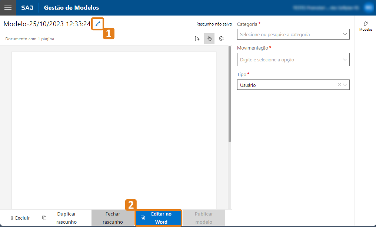
Task: Open the document settings gear icon
Action: 221,38
